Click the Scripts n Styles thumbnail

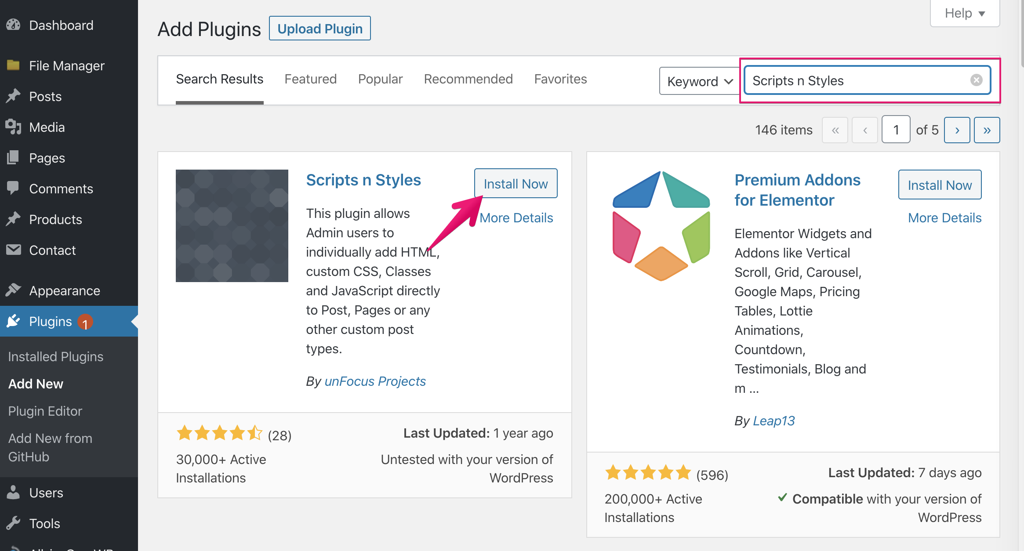pyautogui.click(x=232, y=226)
